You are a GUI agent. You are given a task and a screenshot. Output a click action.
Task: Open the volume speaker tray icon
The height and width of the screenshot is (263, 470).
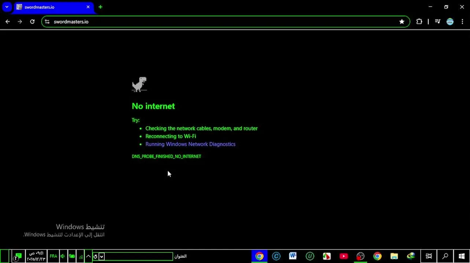pos(63,256)
